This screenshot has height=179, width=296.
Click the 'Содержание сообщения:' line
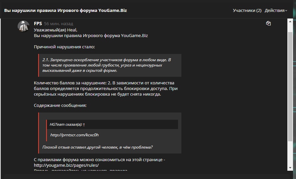pos(60,105)
